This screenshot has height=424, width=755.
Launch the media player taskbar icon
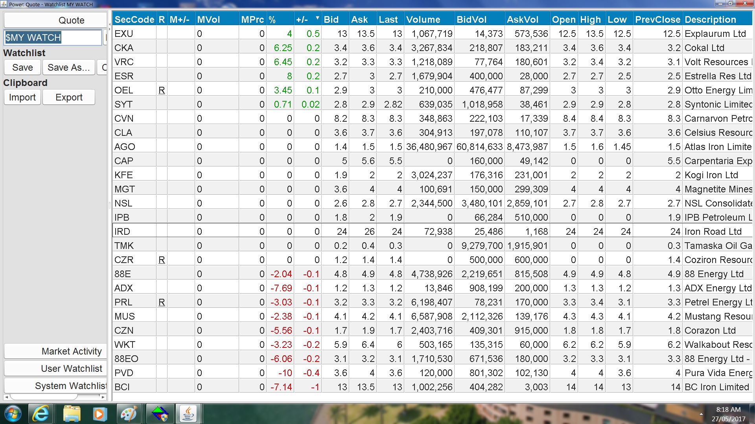pyautogui.click(x=99, y=414)
